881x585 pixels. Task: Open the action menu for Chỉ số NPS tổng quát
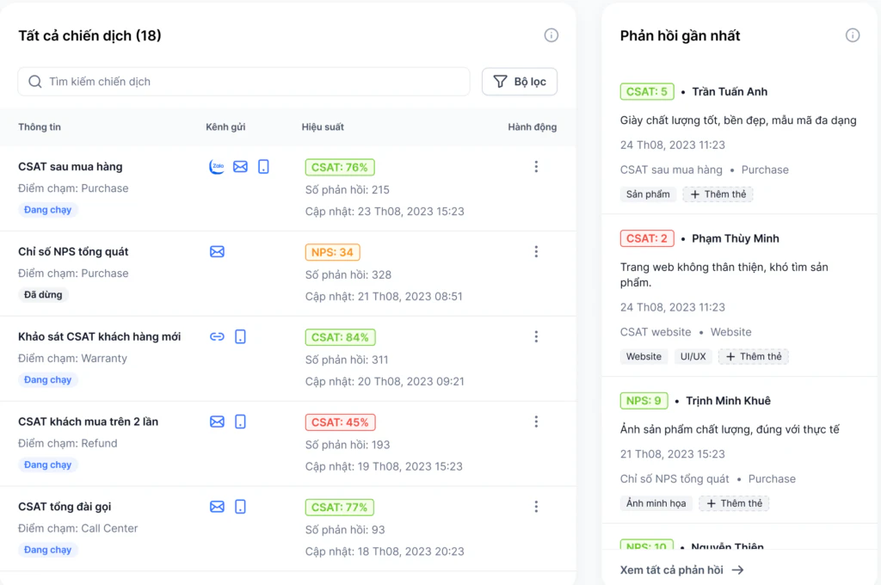pyautogui.click(x=536, y=252)
